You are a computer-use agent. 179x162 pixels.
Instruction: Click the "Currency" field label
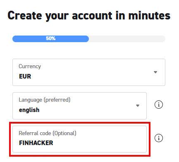[30, 67]
